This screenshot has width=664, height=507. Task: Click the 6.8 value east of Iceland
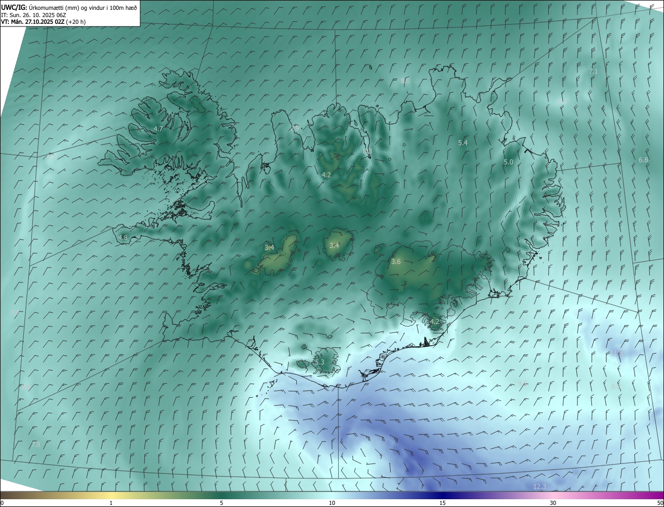[x=643, y=160]
